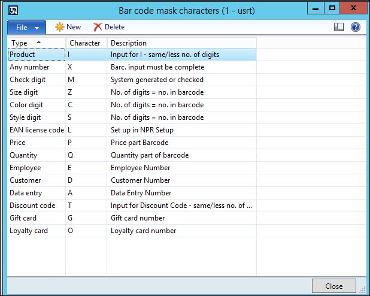Close window with the red X button
Screen dimensions: 370x296
click(x=353, y=8)
